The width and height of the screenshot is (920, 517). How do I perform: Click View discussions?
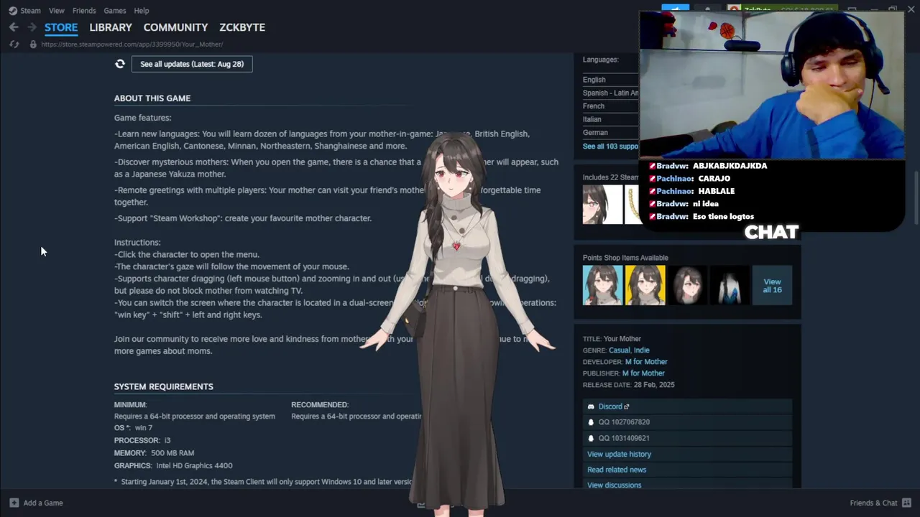(x=614, y=485)
